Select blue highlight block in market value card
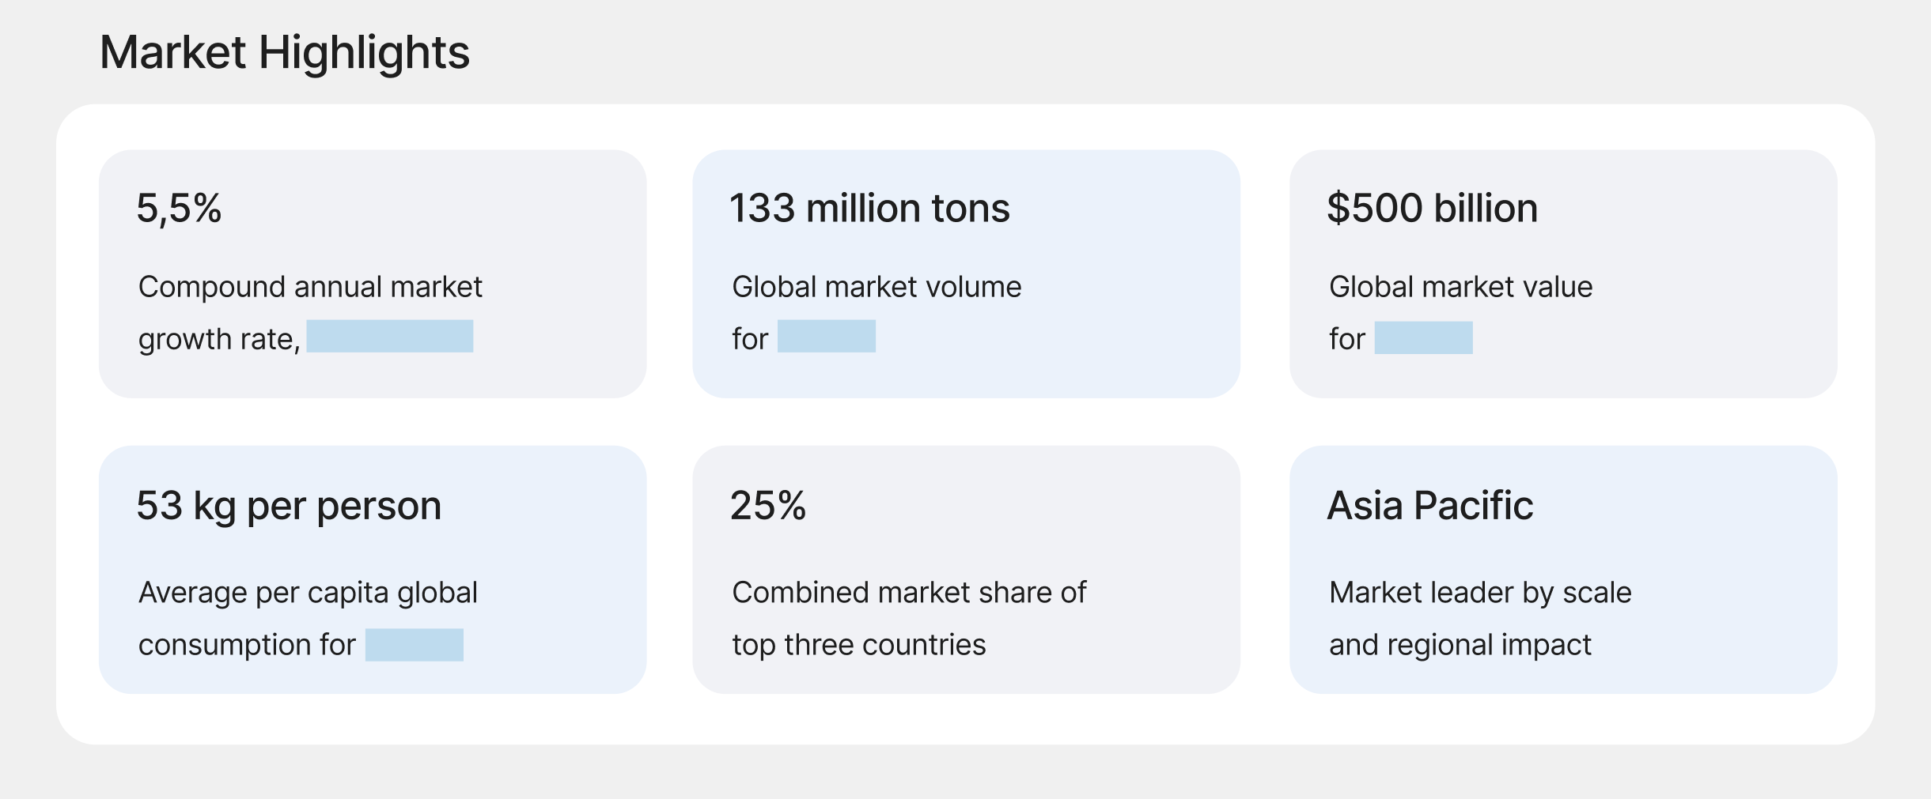Image resolution: width=1931 pixels, height=799 pixels. click(1423, 338)
